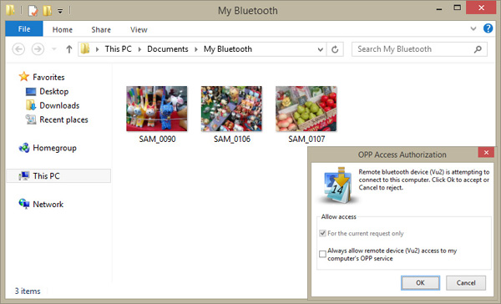Click OK to accept the Bluetooth connection
This screenshot has width=501, height=304.
[420, 283]
